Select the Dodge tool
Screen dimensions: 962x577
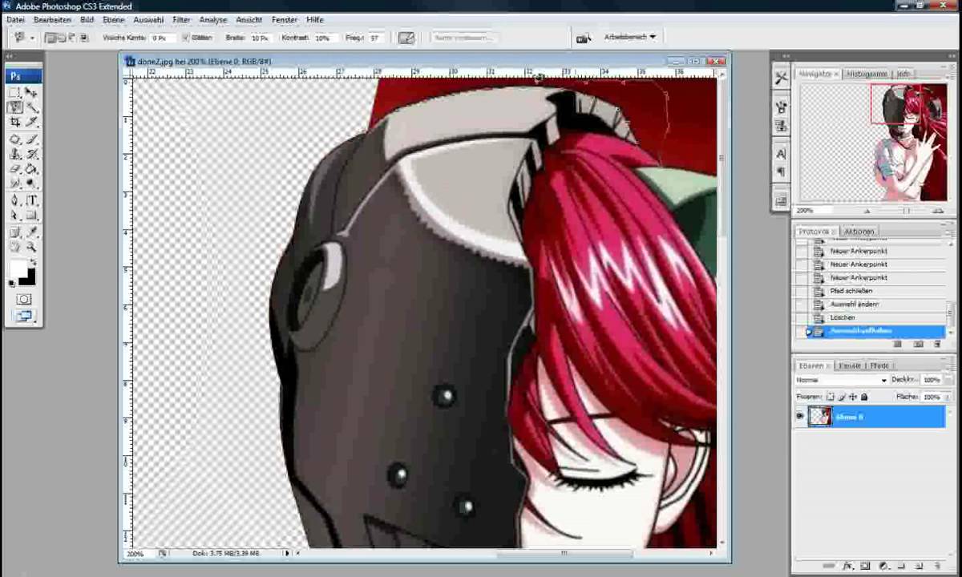point(31,183)
